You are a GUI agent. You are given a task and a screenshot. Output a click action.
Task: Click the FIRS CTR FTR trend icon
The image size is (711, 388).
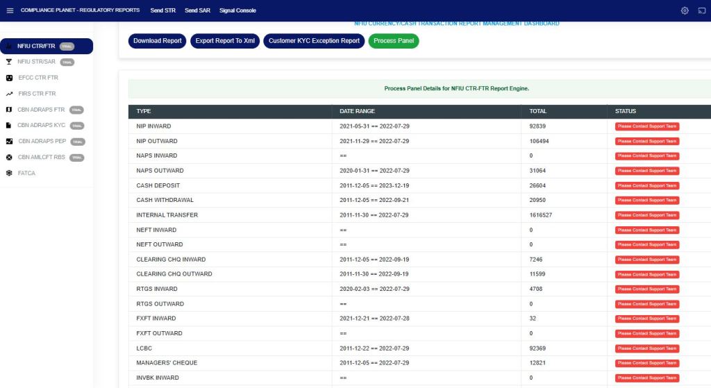(9, 94)
